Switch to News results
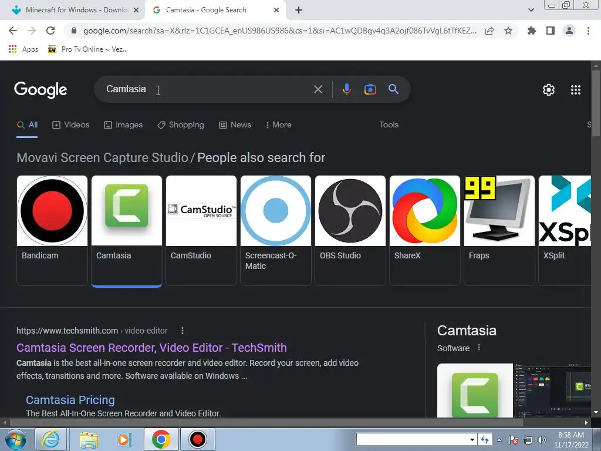 click(235, 125)
